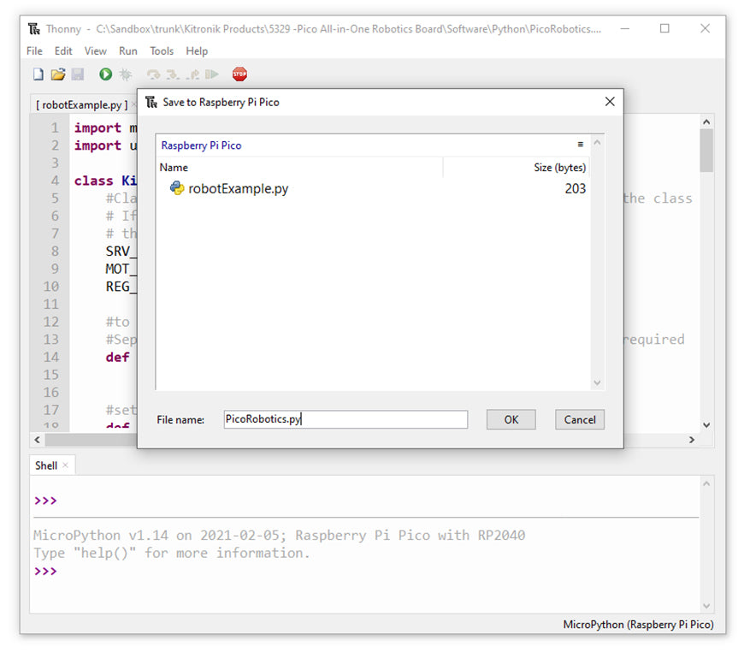Open the hamburger menu in Pico file browser
The width and height of the screenshot is (744, 652).
580,145
